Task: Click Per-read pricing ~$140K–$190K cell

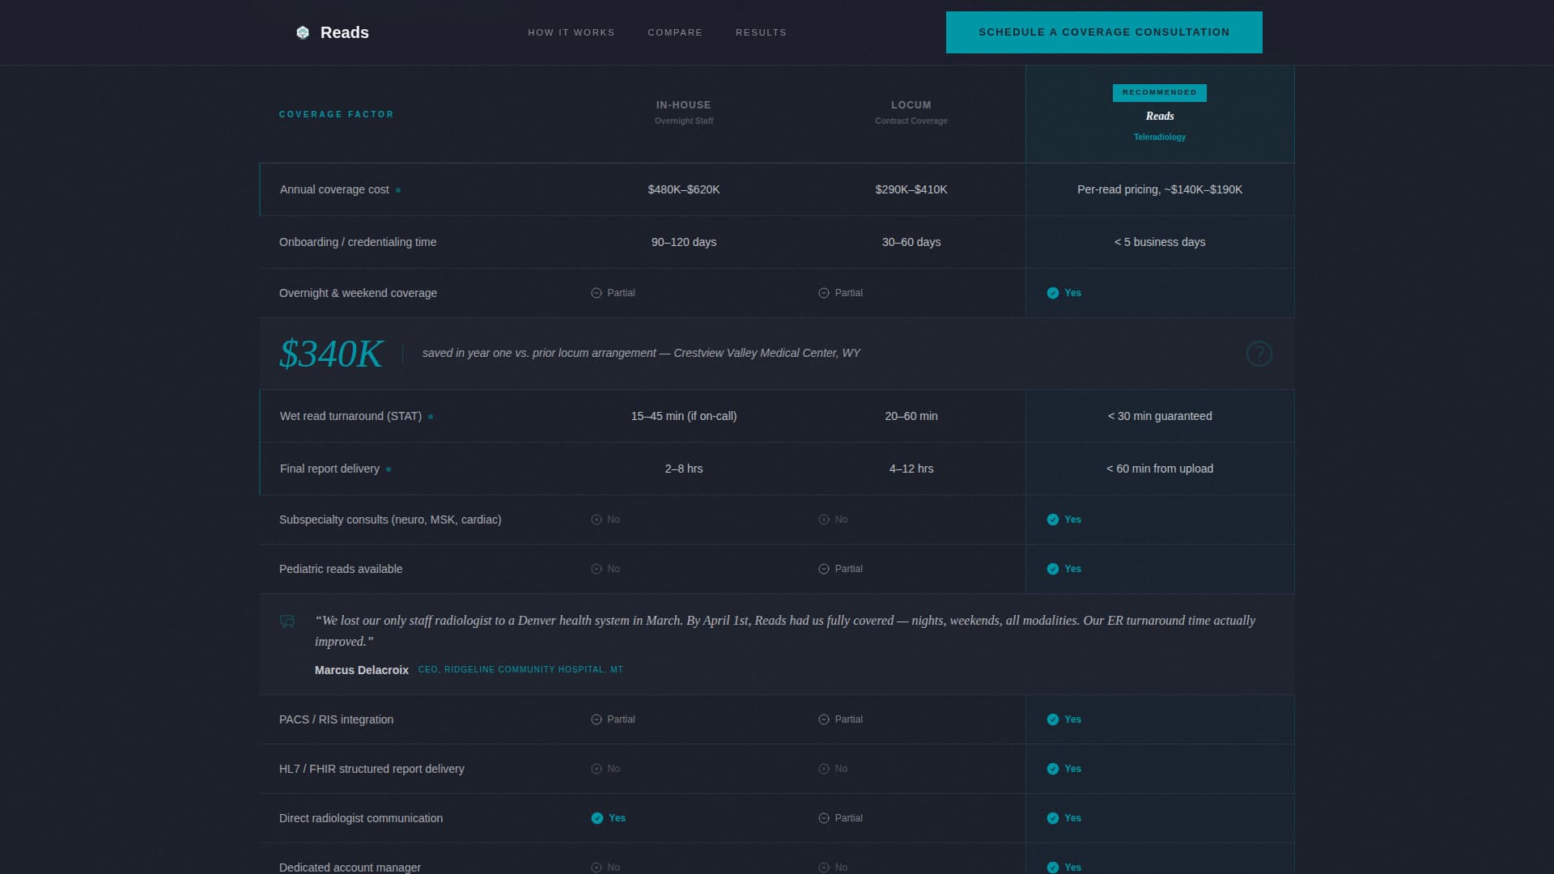Action: [x=1160, y=189]
